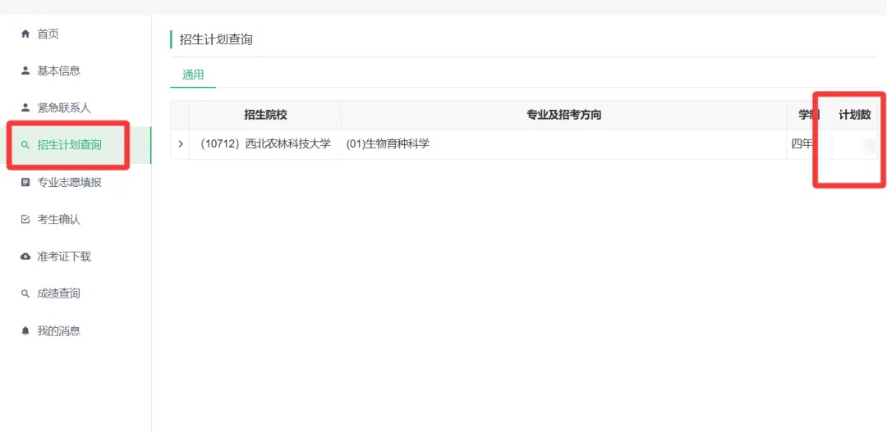Open 专业志愿填报 menu label
Image resolution: width=887 pixels, height=432 pixels.
click(69, 182)
